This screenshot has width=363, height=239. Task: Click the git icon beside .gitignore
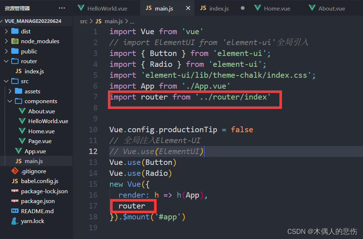pos(15,171)
